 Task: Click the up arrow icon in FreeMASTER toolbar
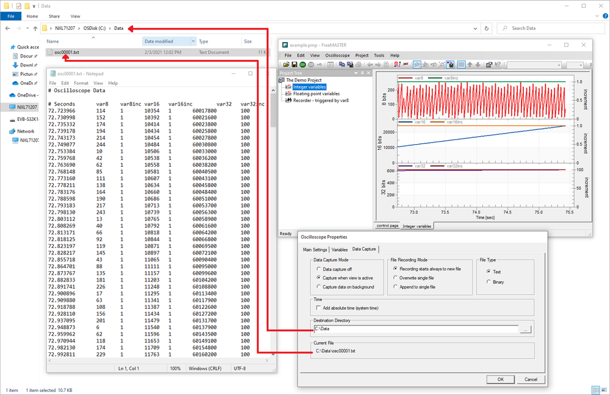(470, 65)
